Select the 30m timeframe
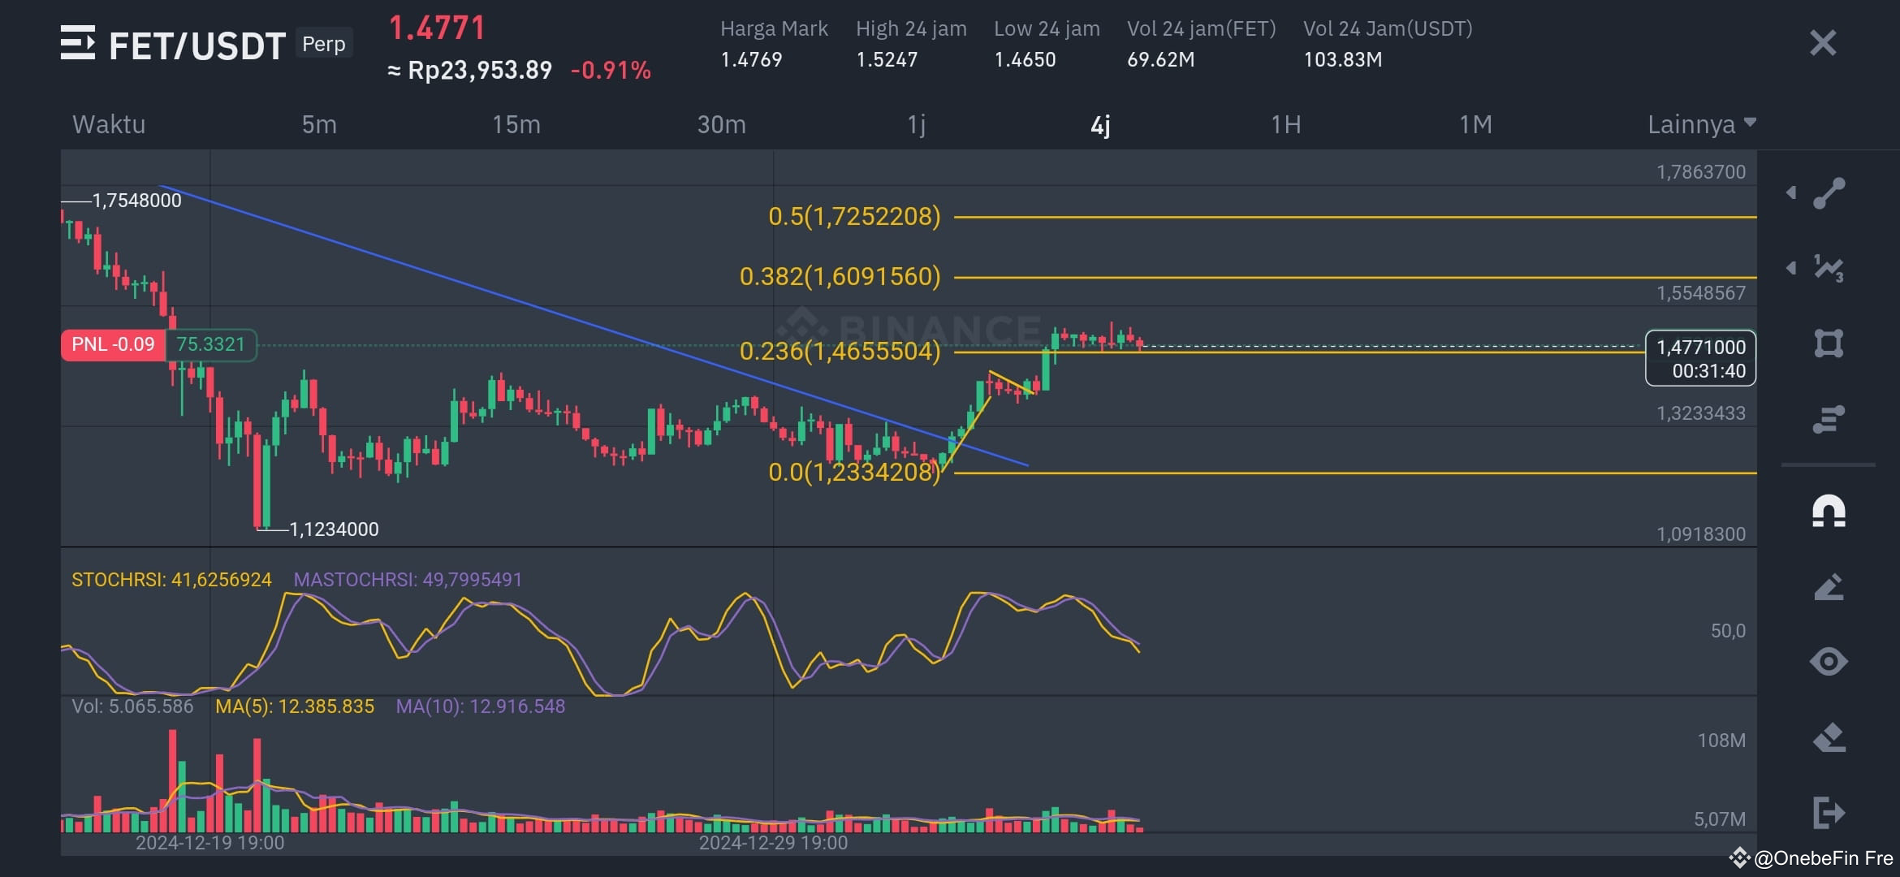The width and height of the screenshot is (1900, 877). tap(722, 124)
